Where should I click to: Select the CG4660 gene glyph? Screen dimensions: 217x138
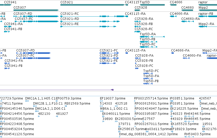187,10
